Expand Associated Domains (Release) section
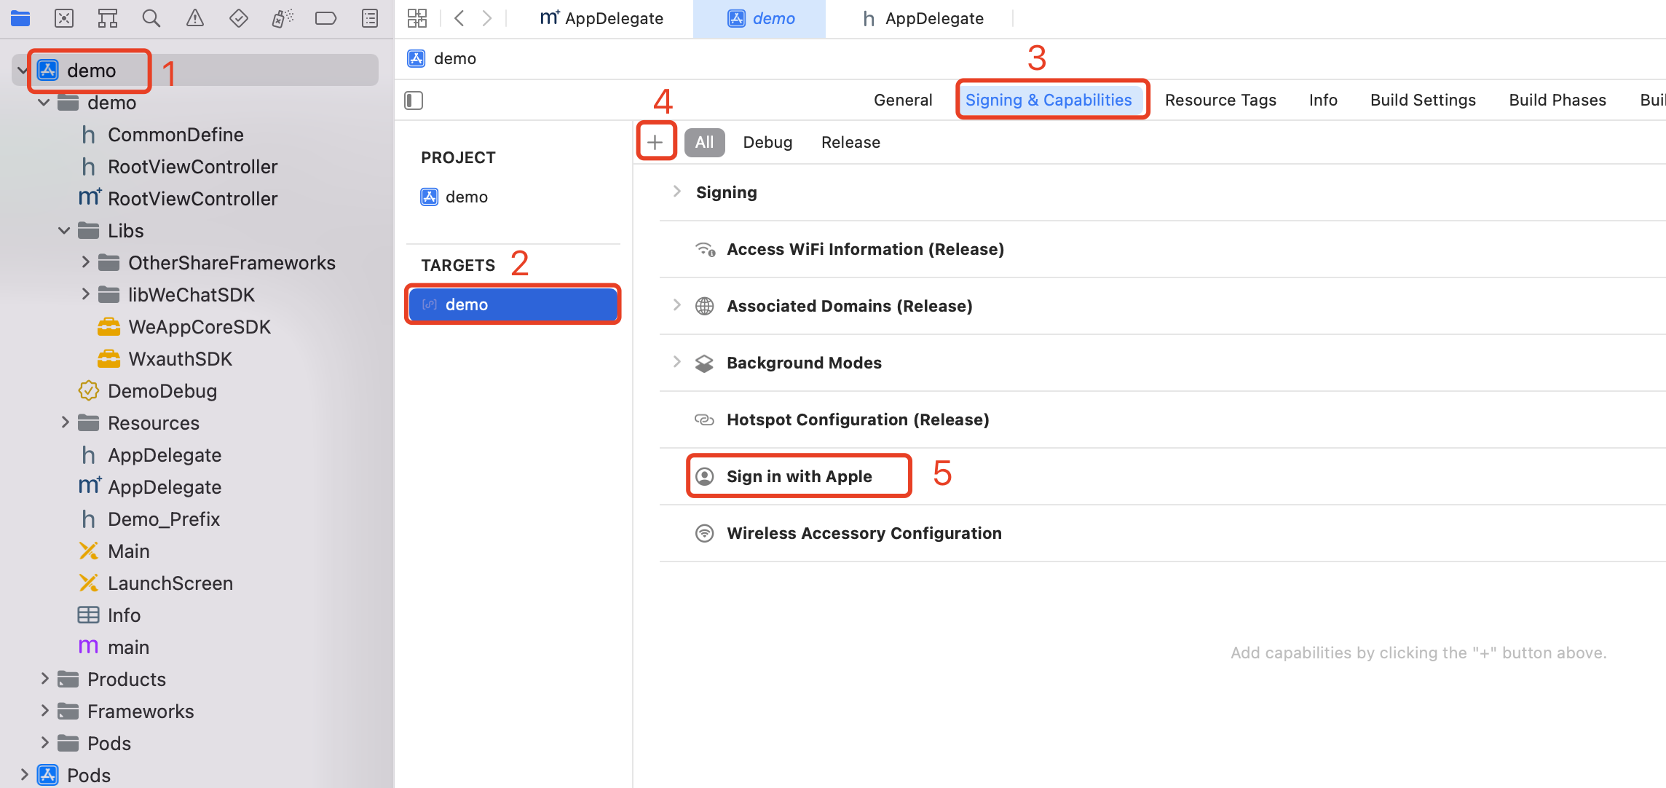Viewport: 1666px width, 788px height. click(676, 305)
